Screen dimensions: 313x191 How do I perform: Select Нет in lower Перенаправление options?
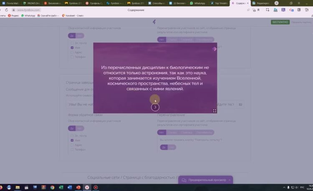[x=162, y=133]
